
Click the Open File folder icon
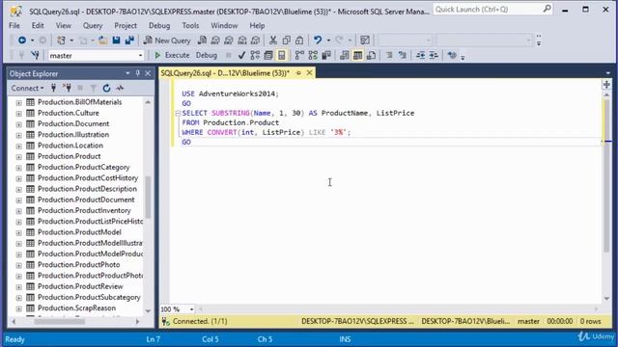point(103,40)
